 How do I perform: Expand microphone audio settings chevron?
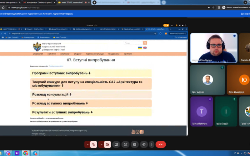(87, 144)
